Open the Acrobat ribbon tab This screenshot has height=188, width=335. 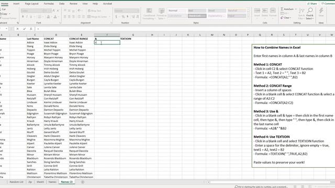click(x=107, y=4)
